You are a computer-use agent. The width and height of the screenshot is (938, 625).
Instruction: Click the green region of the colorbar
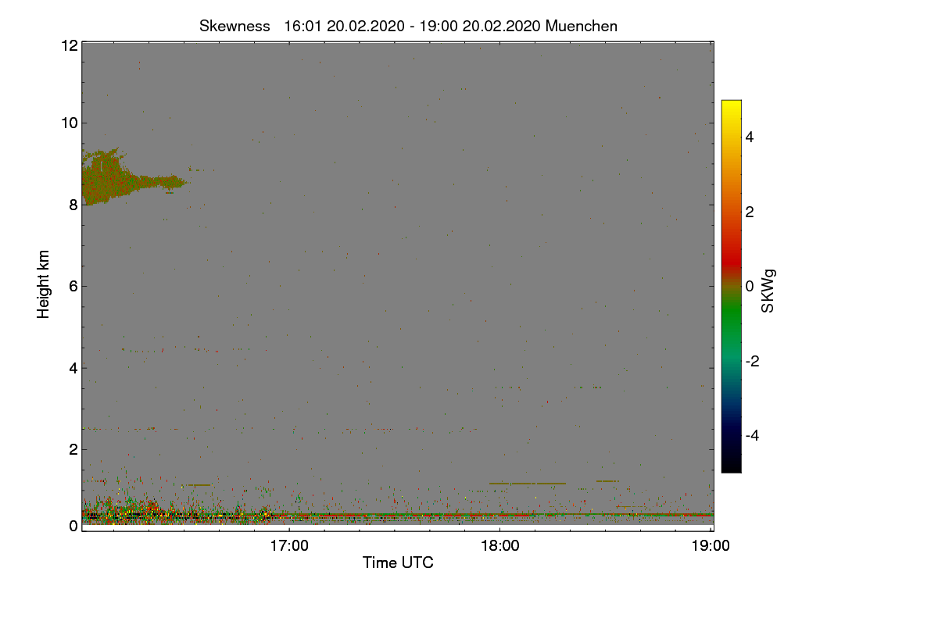point(731,320)
